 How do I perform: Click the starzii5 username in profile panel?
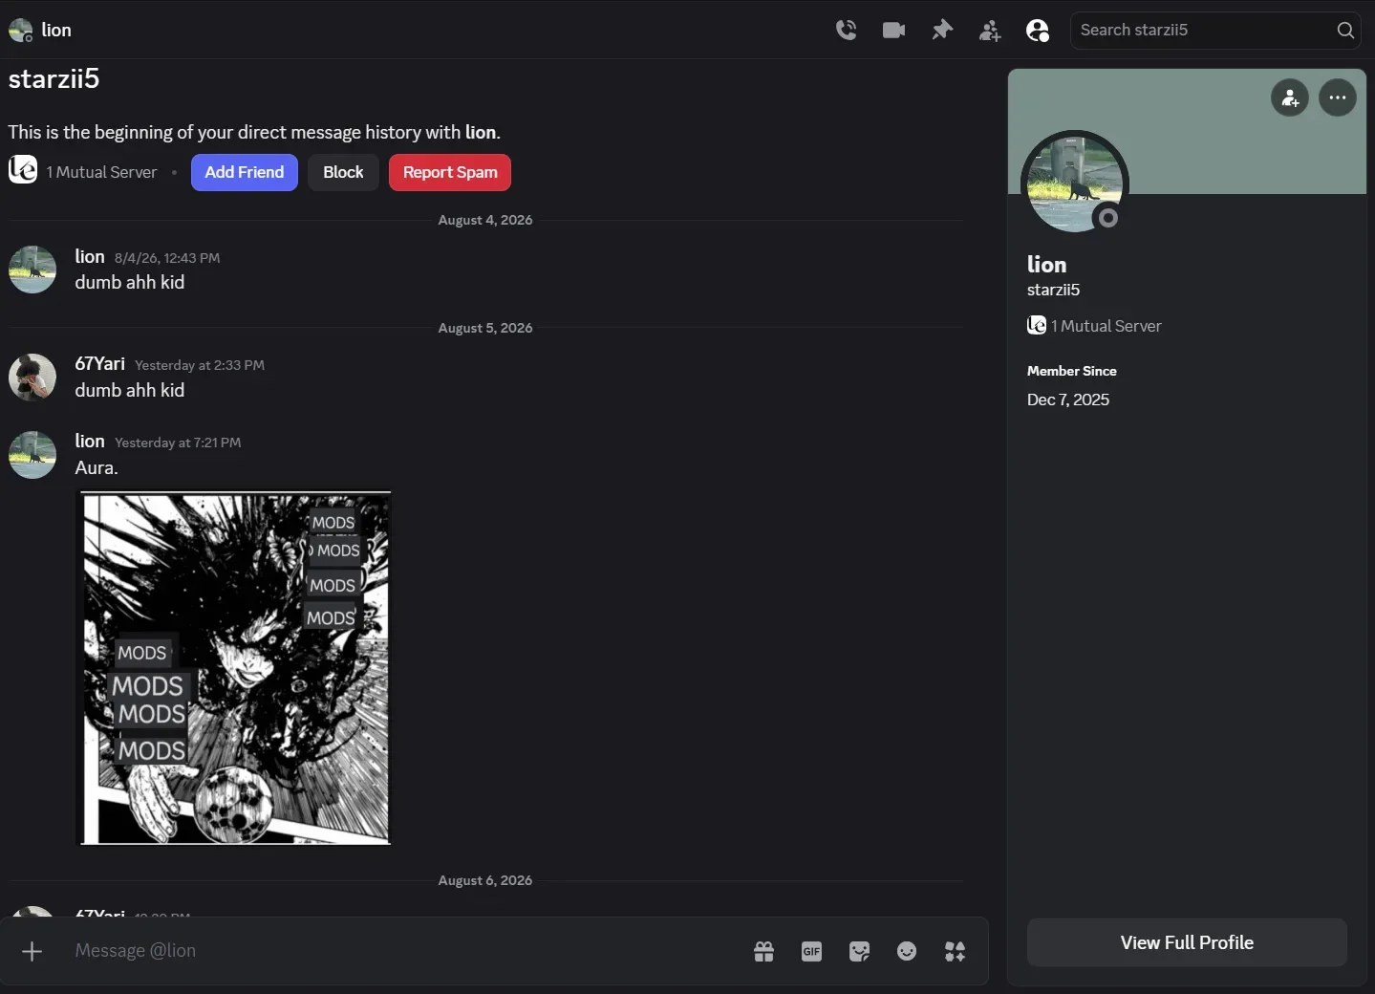click(1053, 290)
